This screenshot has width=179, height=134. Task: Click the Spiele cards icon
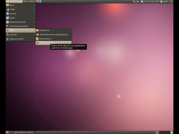pyautogui.click(x=7, y=18)
